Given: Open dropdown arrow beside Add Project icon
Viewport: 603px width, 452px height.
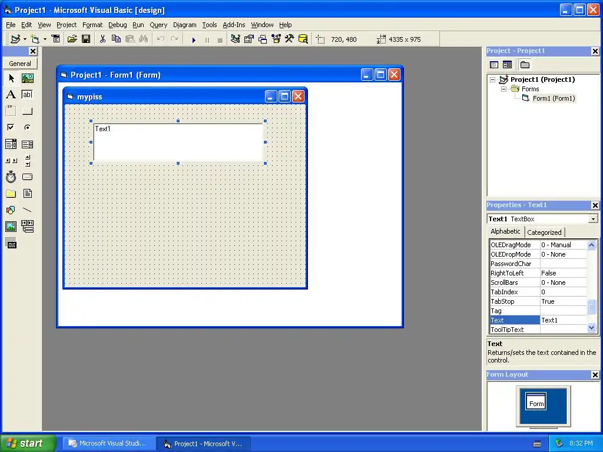Looking at the screenshot, I should (25, 39).
